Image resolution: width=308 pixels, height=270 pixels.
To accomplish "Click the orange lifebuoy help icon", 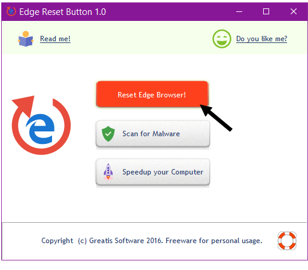I will [287, 241].
